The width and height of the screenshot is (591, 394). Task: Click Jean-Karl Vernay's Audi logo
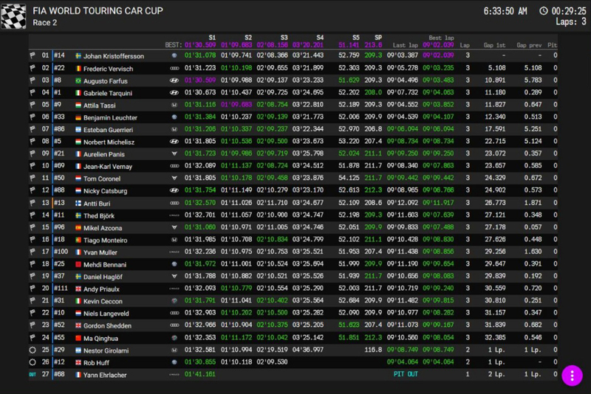pyautogui.click(x=174, y=166)
